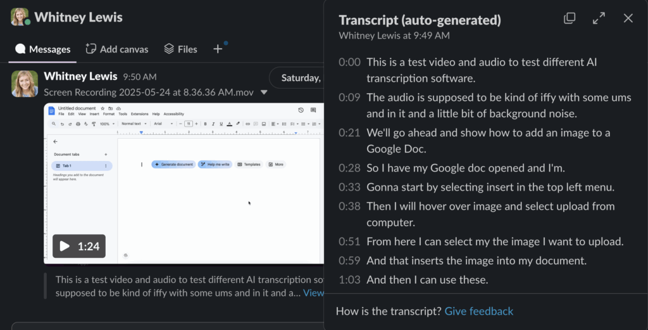Open Whitney Lewis profile avatar in header
The width and height of the screenshot is (648, 330).
[x=20, y=17]
